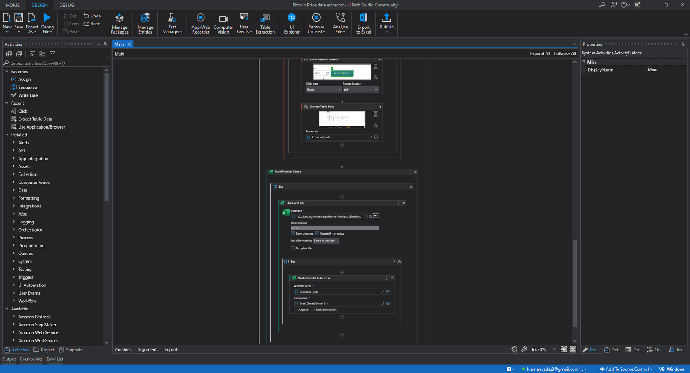The height and width of the screenshot is (373, 690).
Task: Open the search icon in title bar
Action: (x=602, y=5)
